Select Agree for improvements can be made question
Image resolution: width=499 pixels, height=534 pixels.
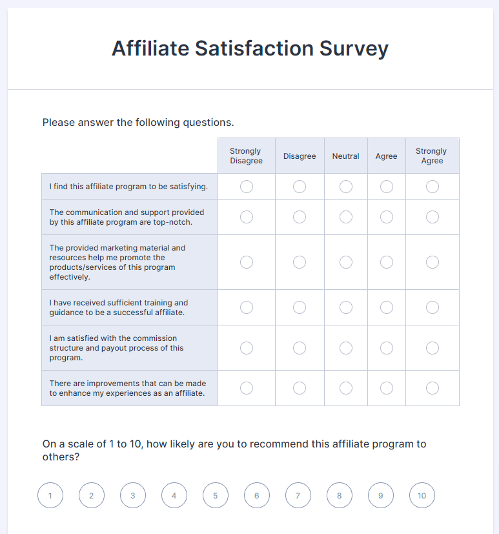[386, 388]
